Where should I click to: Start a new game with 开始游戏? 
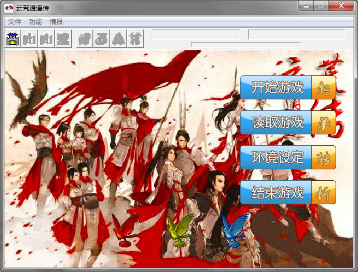pyautogui.click(x=288, y=87)
